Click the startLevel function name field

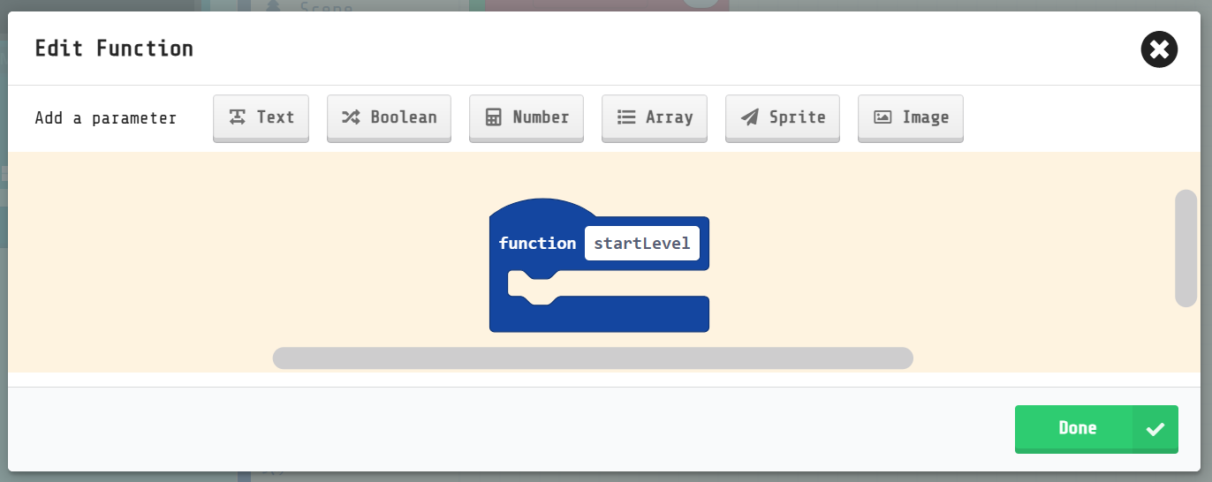[641, 244]
